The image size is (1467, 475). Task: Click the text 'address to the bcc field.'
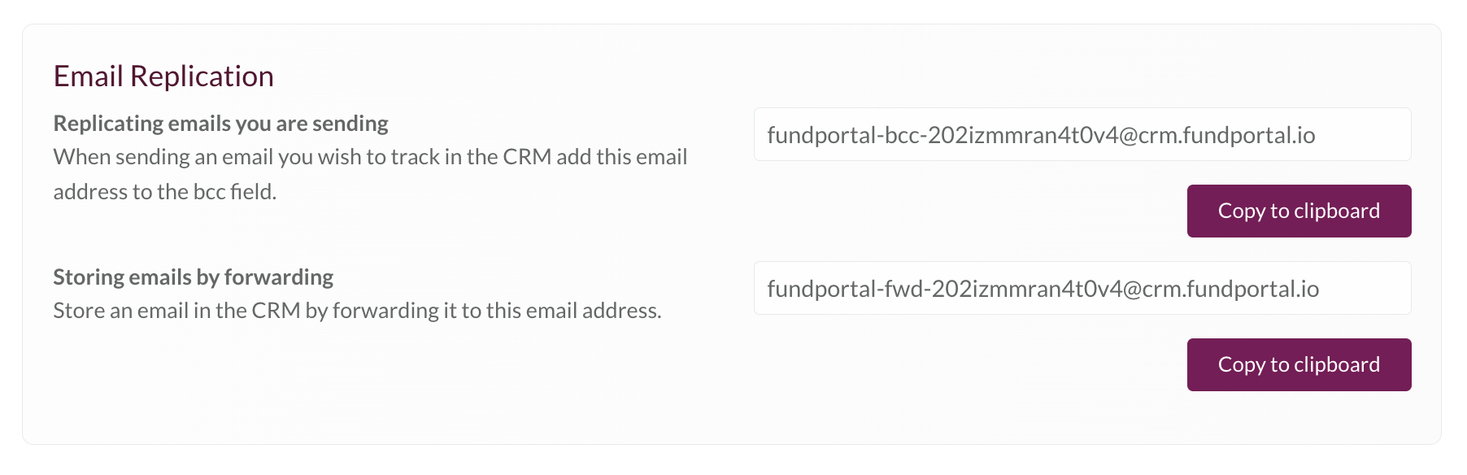(165, 192)
